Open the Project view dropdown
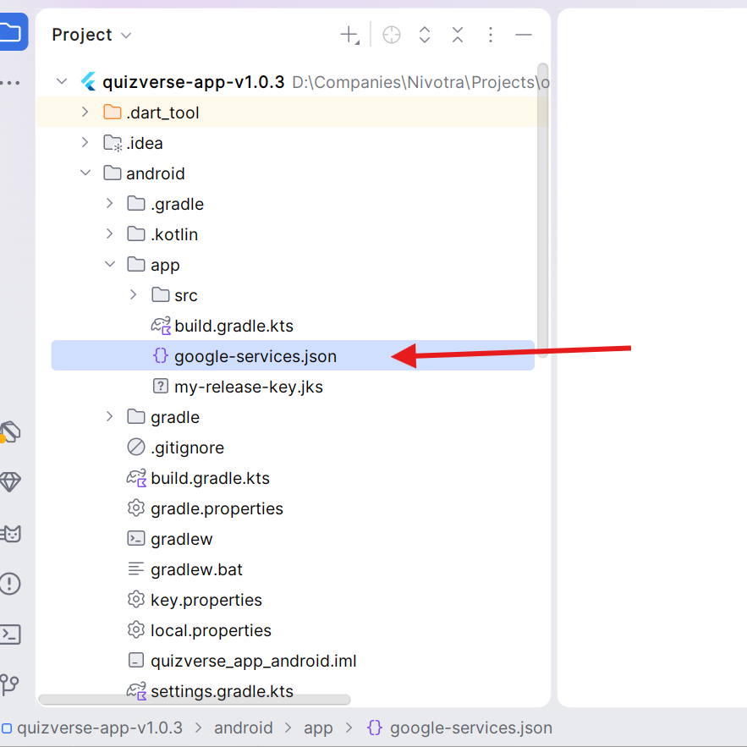 coord(91,35)
